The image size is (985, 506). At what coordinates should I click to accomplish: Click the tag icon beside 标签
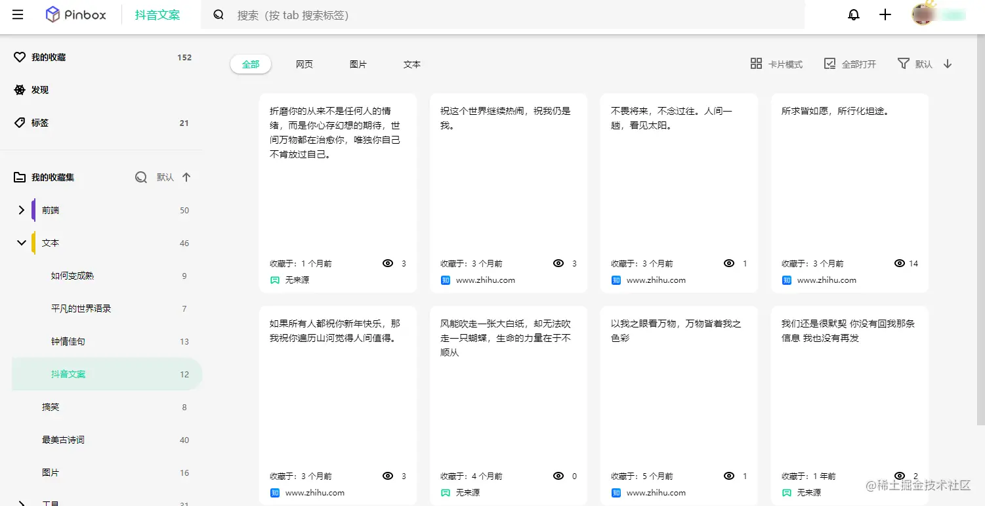click(20, 123)
